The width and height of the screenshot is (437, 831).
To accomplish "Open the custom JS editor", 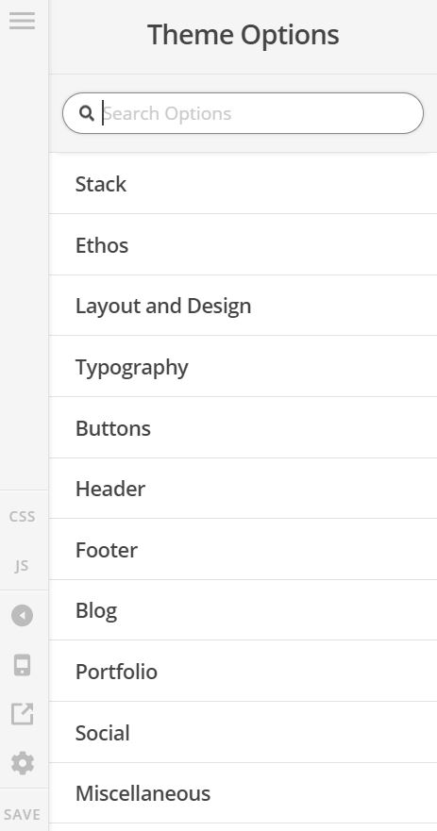I will (x=23, y=566).
